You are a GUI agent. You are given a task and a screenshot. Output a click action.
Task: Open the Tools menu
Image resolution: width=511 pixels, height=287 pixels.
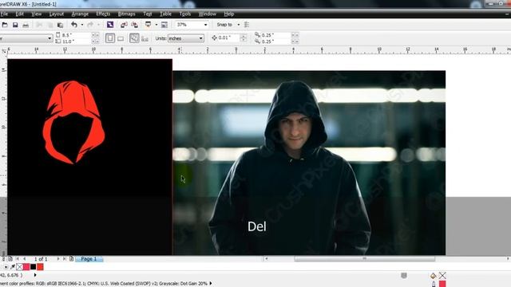185,14
